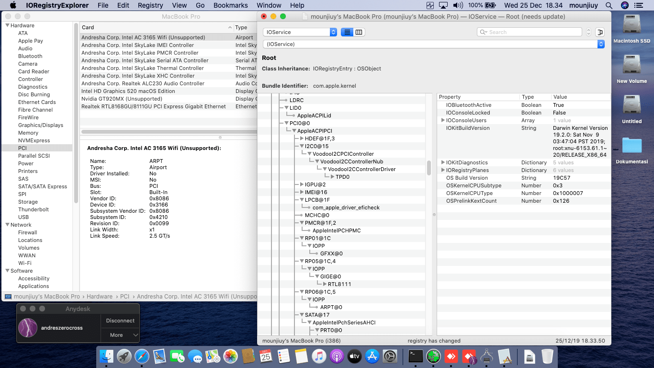Open the Go menu
654x368 pixels.
point(200,5)
